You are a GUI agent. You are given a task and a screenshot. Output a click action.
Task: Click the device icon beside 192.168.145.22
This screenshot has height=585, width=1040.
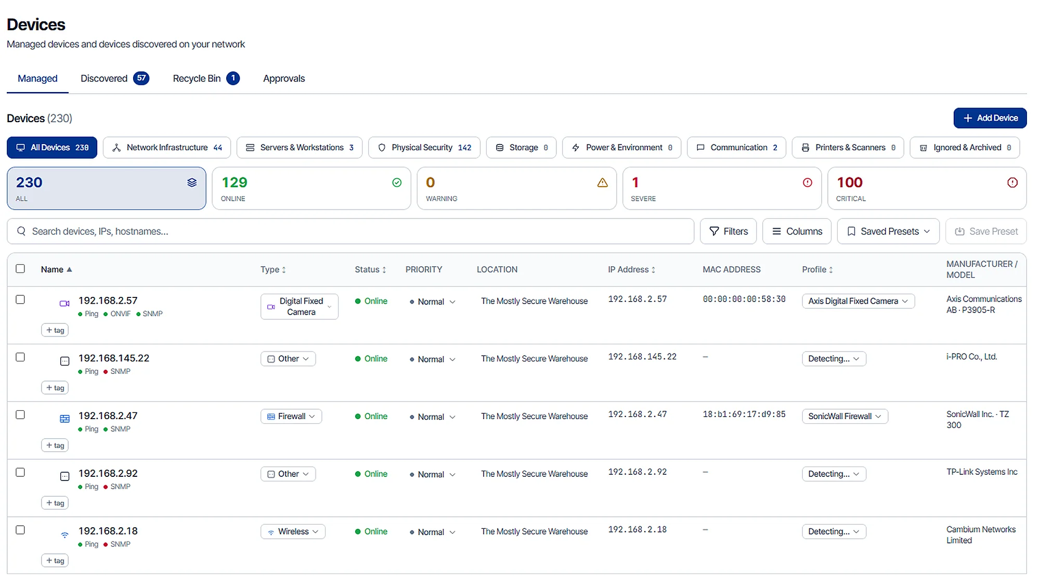tap(64, 361)
